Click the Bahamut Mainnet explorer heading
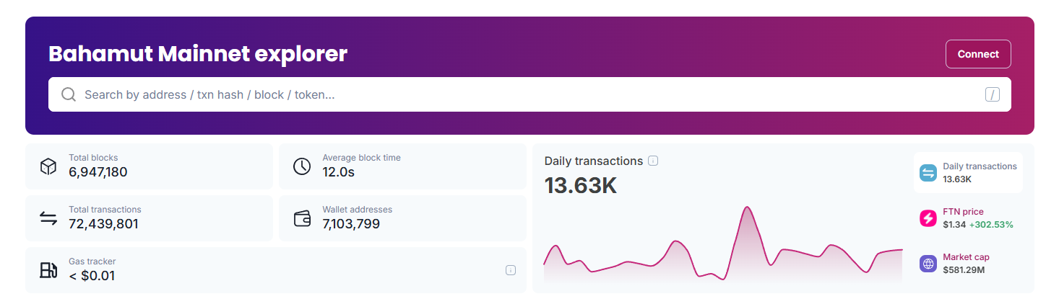This screenshot has width=1059, height=304. click(198, 53)
